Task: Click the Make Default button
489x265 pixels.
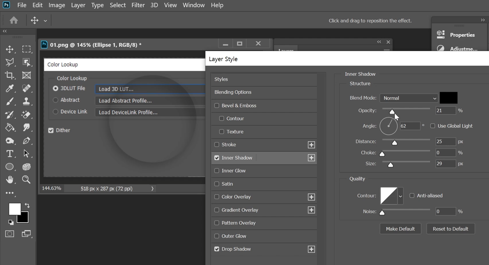Action: 401,229
